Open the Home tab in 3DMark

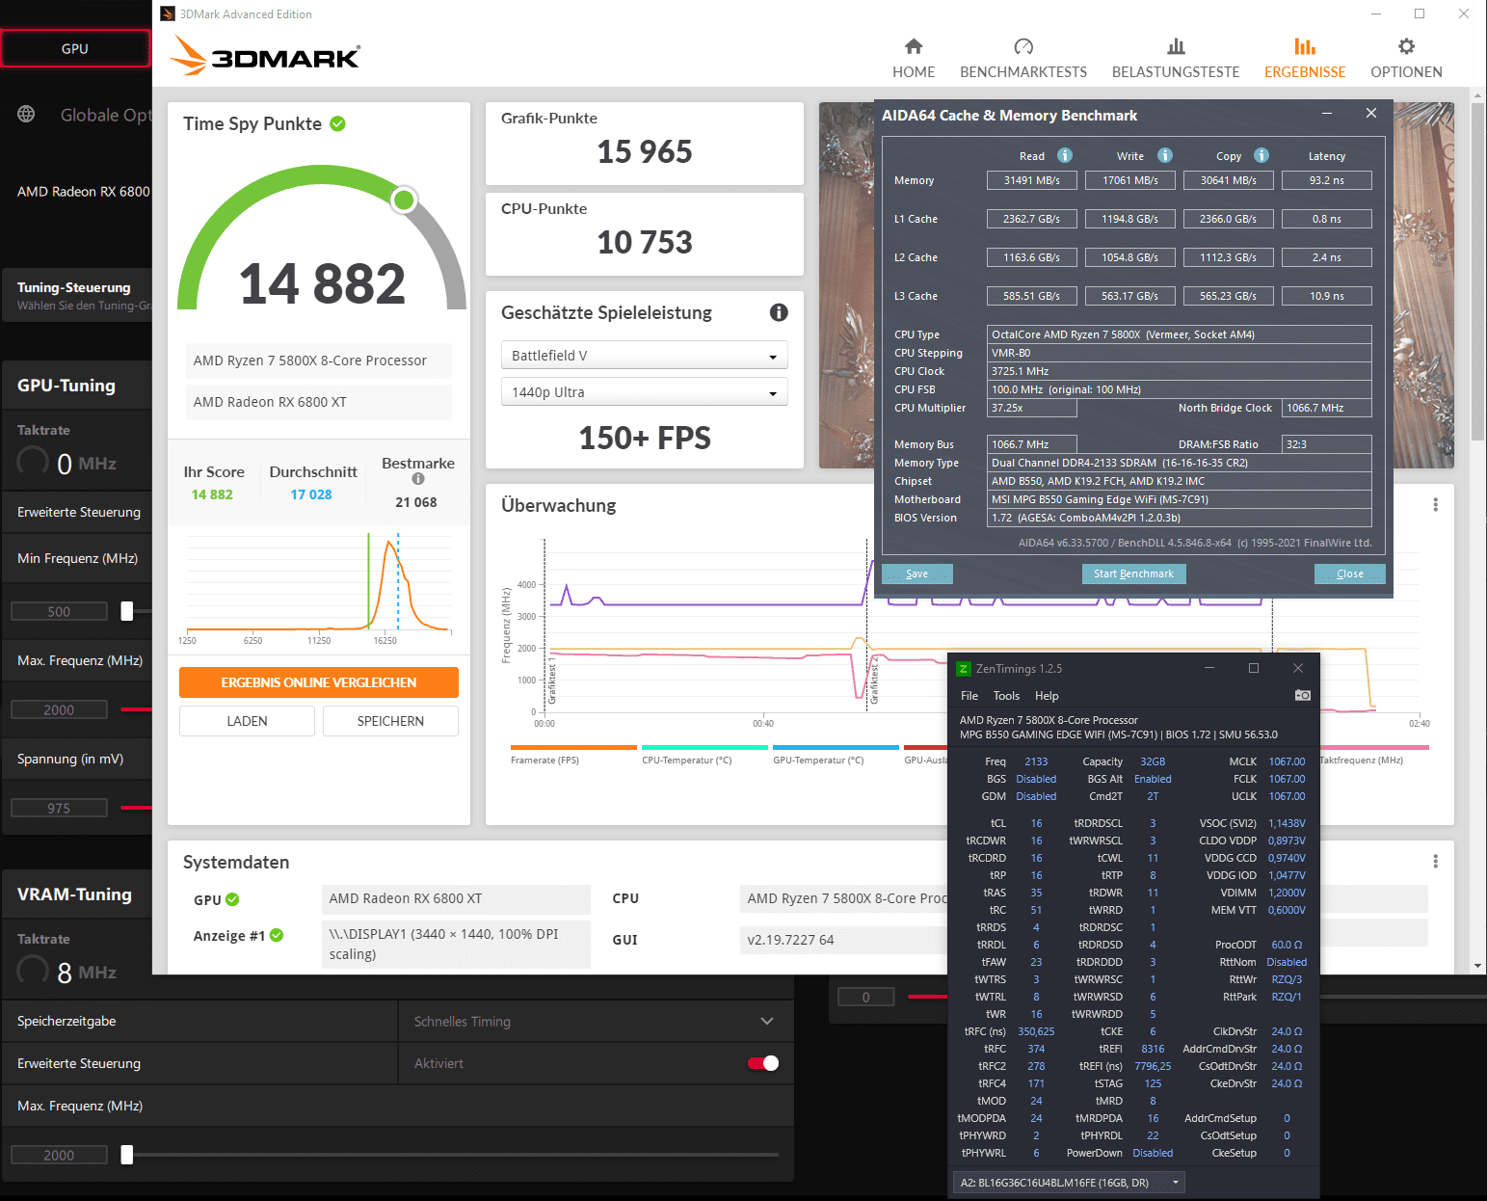(914, 59)
